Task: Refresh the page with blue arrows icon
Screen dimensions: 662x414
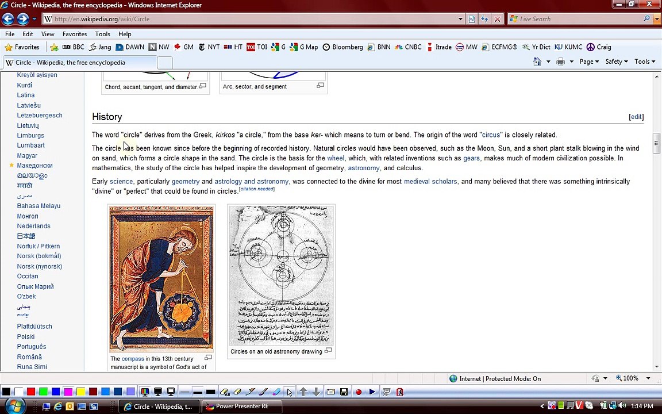Action: coord(484,19)
